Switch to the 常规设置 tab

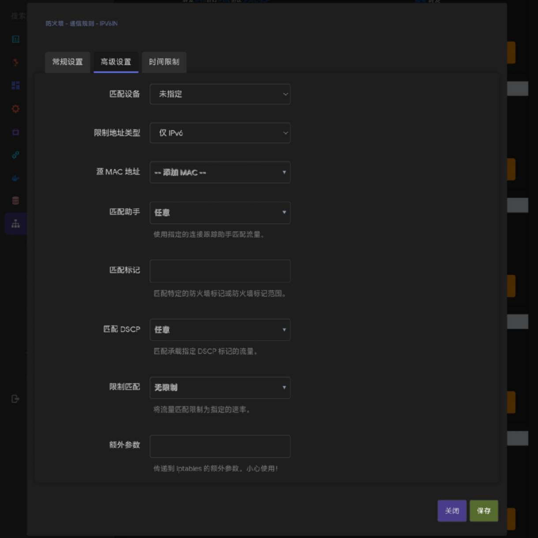coord(67,62)
